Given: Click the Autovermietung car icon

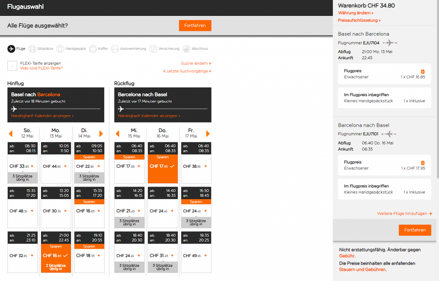Looking at the screenshot, I should point(115,49).
